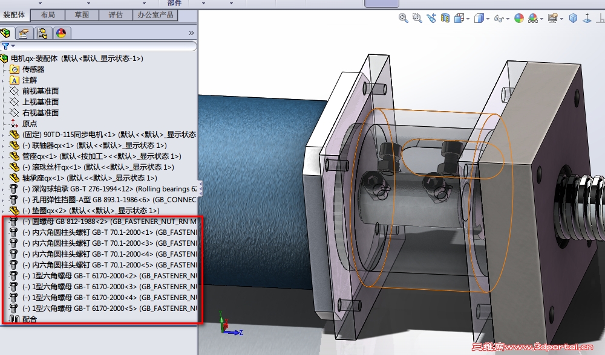The width and height of the screenshot is (605, 355).
Task: Select the 孔用弹性挡圈-A型 component
Action: [x=110, y=200]
